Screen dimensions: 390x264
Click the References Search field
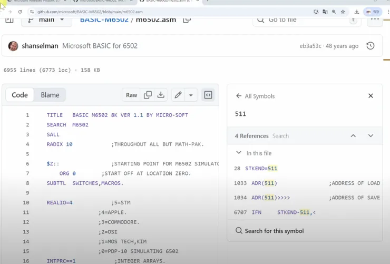[280, 136]
